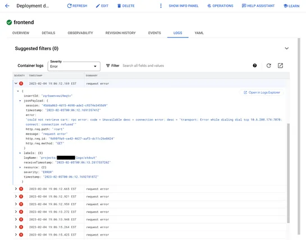Click the Learn button
This screenshot has height=240, width=306.
[x=291, y=6]
